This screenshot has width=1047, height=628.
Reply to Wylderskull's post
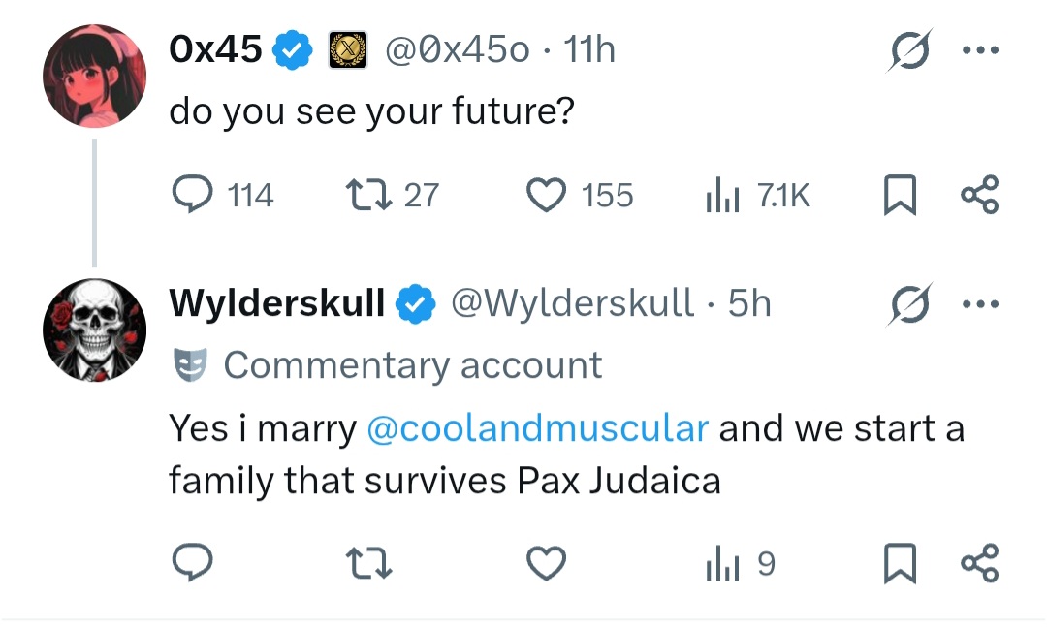191,563
